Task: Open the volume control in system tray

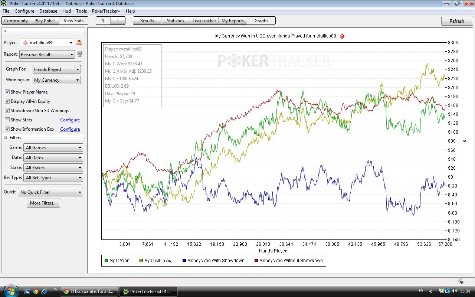Action: click(454, 291)
